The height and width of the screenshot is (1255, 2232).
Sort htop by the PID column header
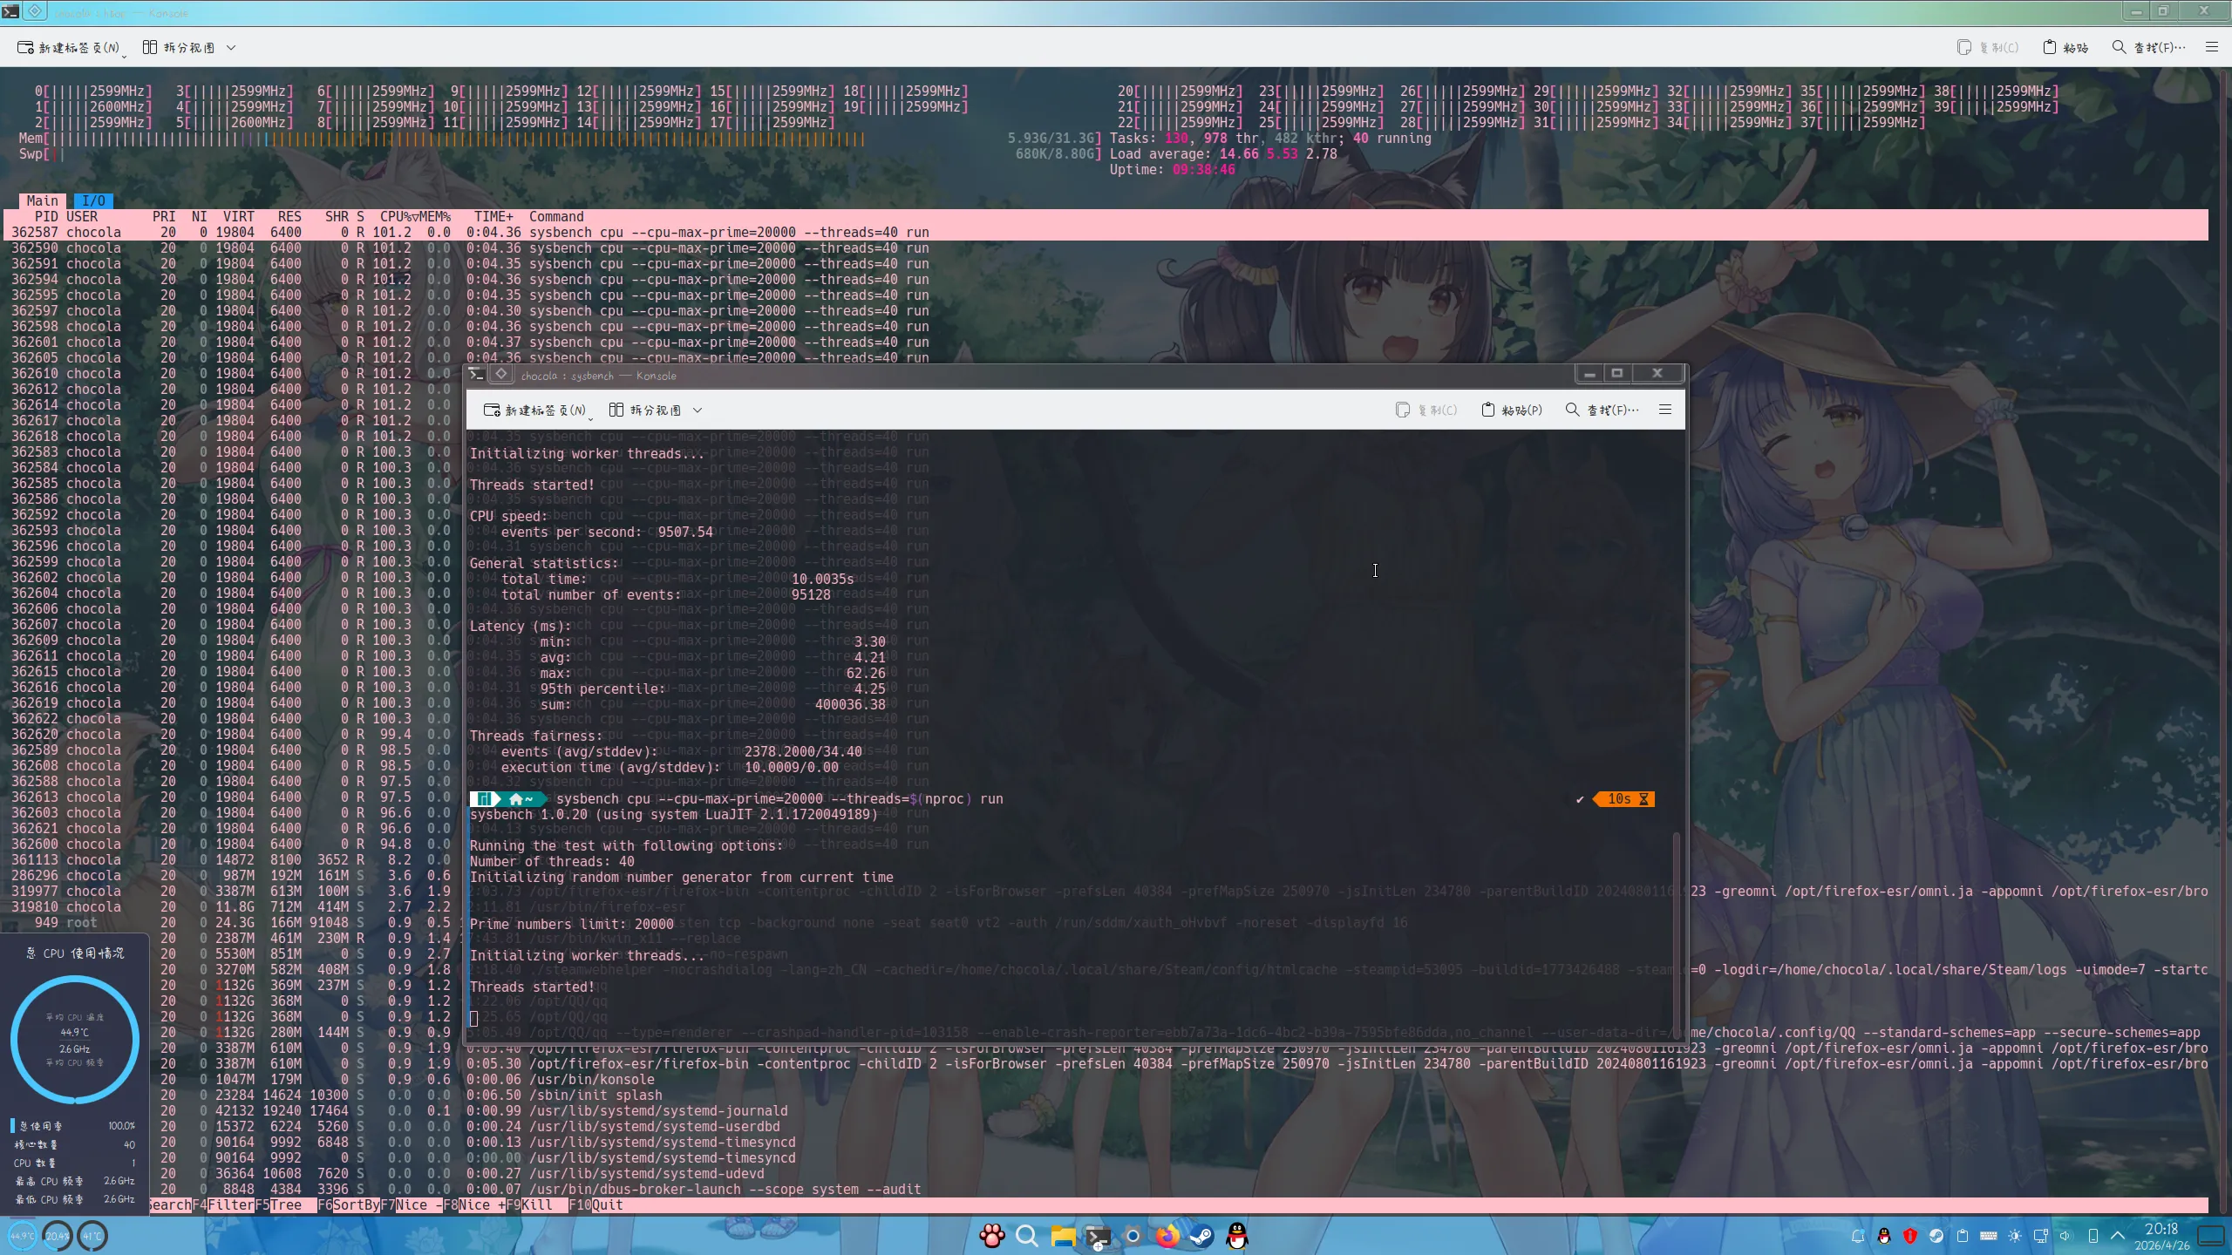pos(46,217)
